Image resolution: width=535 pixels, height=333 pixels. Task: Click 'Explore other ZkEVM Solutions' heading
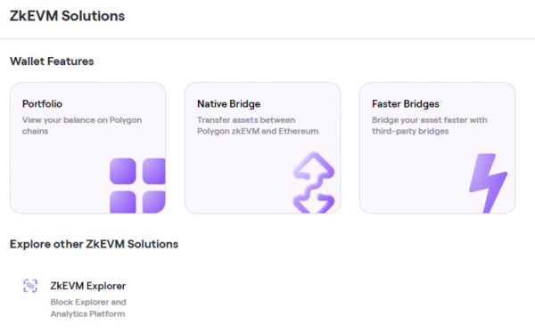pyautogui.click(x=95, y=244)
